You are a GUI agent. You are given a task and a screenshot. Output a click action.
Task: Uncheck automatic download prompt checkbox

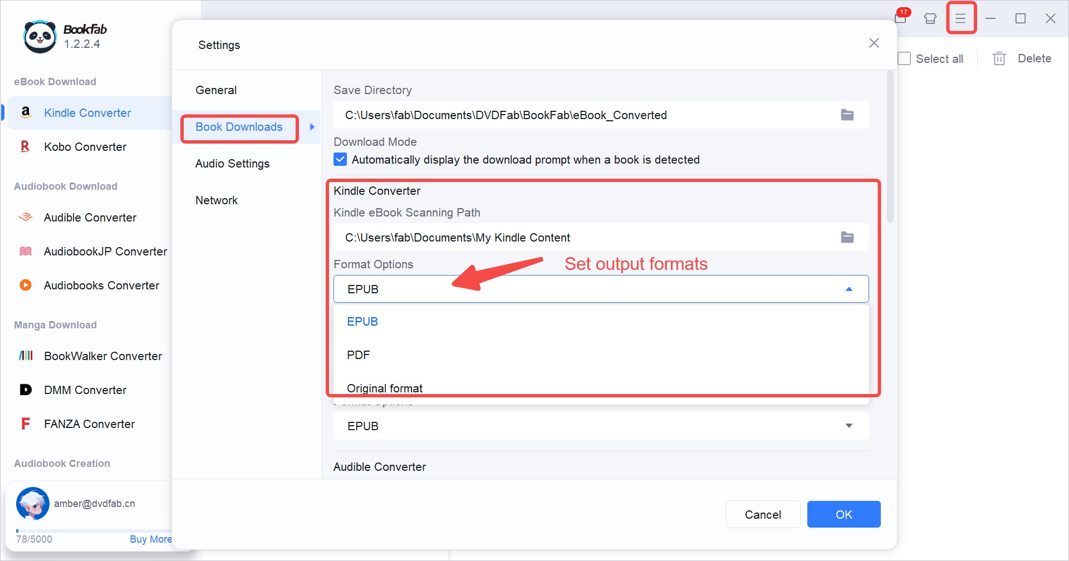[x=340, y=160]
